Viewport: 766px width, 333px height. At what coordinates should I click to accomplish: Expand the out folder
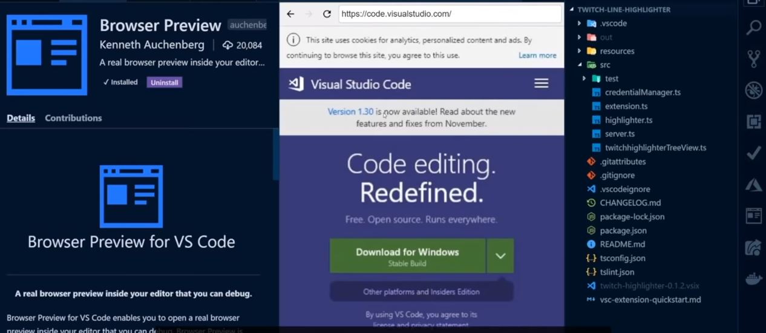pos(579,38)
